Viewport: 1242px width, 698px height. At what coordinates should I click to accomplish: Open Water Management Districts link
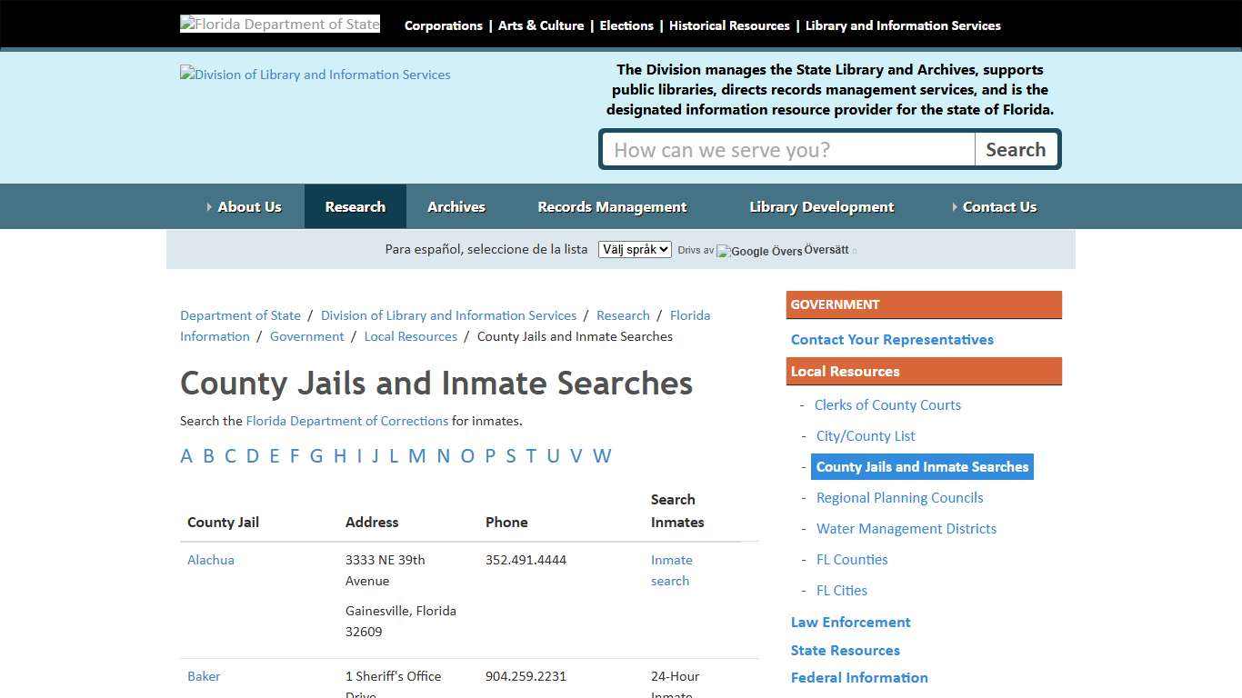906,528
